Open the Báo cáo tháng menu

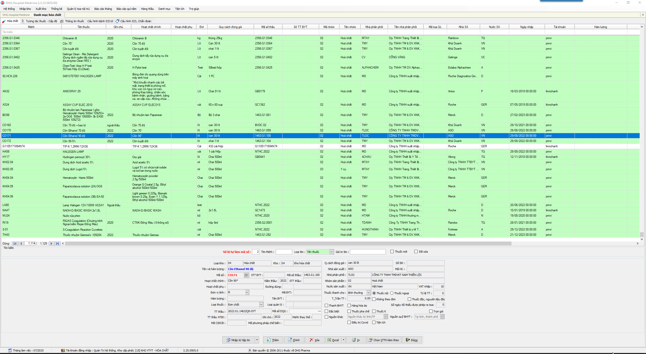tap(103, 9)
